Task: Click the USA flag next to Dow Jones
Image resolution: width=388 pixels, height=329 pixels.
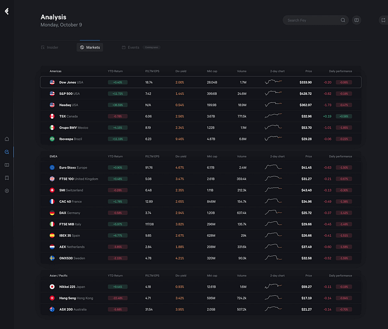Action: (x=52, y=82)
